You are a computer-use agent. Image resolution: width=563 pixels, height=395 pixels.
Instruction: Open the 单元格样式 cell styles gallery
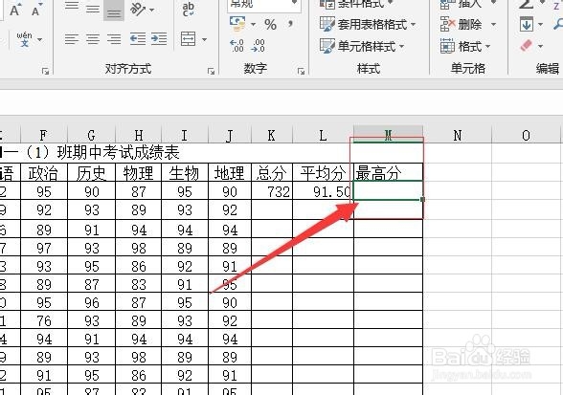click(x=362, y=46)
